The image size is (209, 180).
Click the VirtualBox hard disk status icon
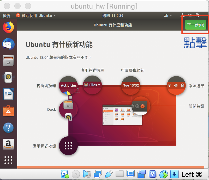point(65,174)
